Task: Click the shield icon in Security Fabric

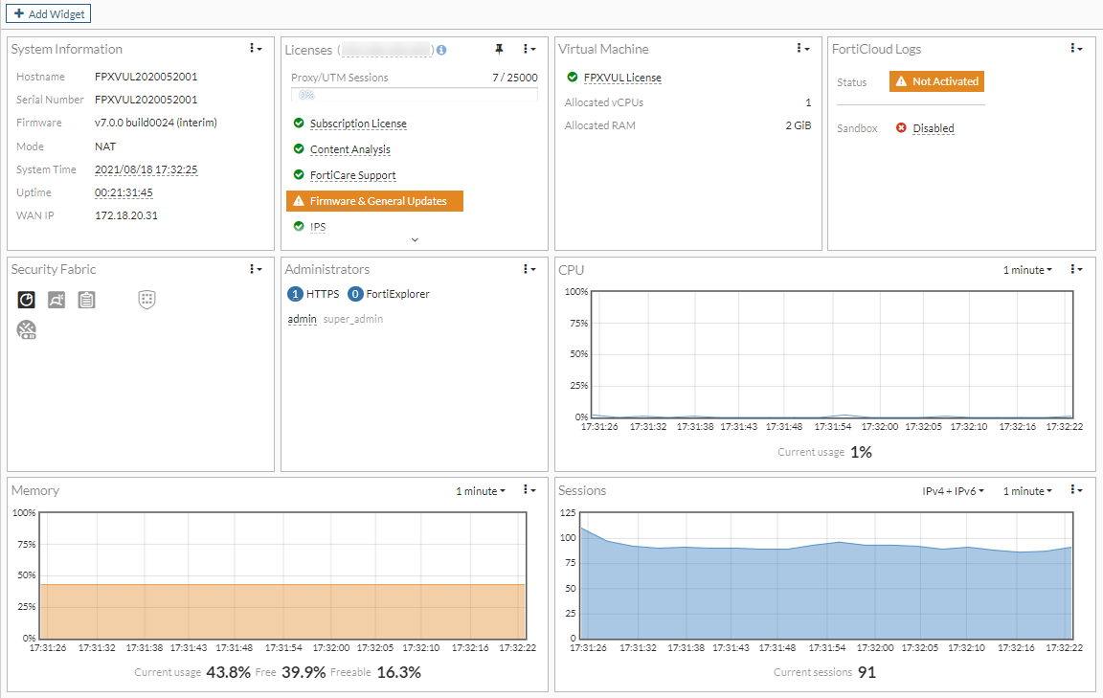Action: 146,300
